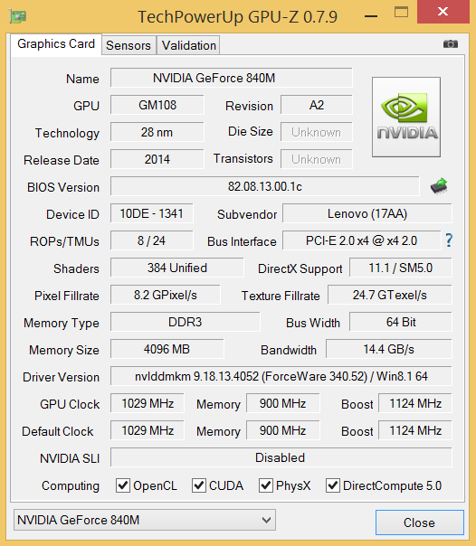Click the DirectX Support label

click(x=300, y=268)
